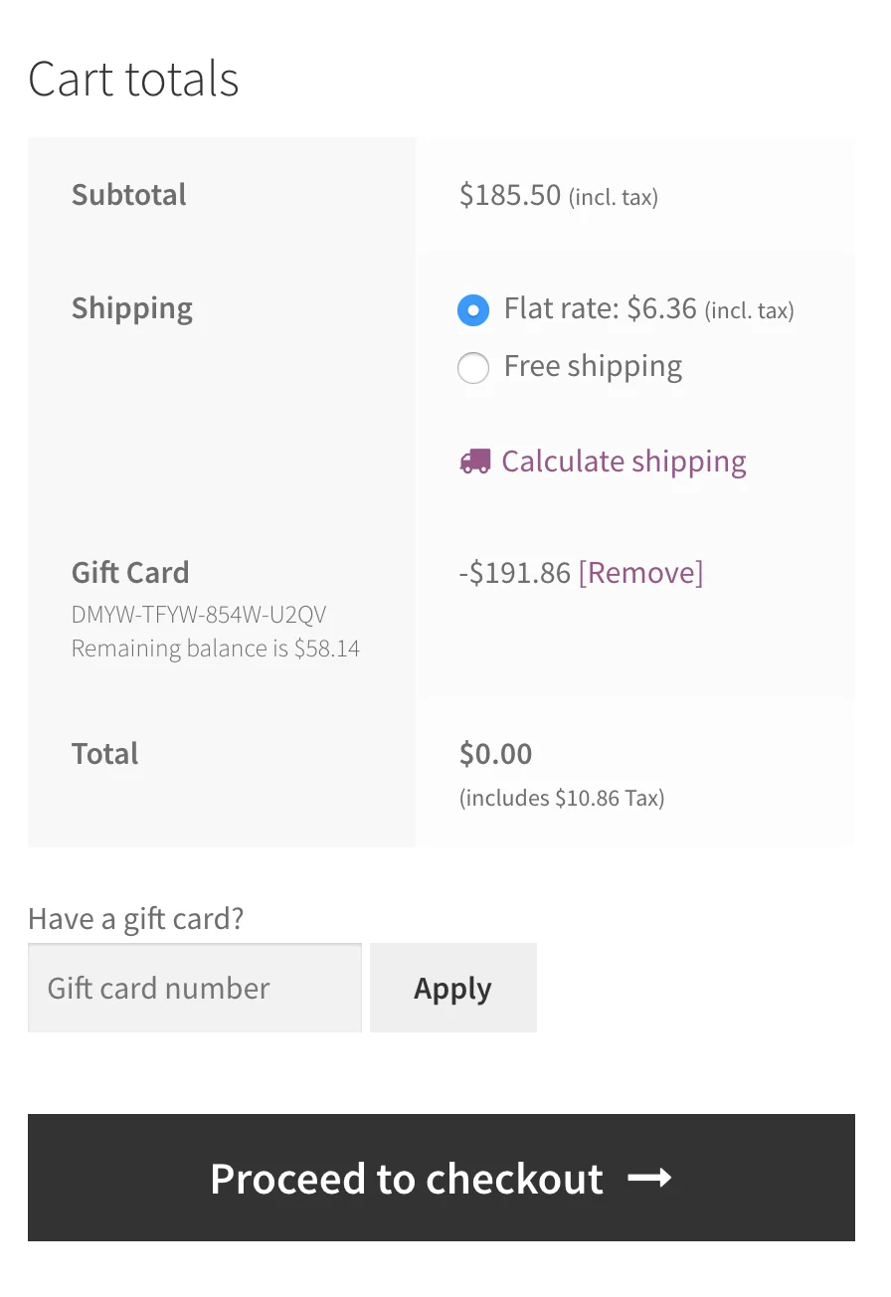The width and height of the screenshot is (891, 1297).
Task: Click the Have a gift card? label
Action: click(135, 917)
